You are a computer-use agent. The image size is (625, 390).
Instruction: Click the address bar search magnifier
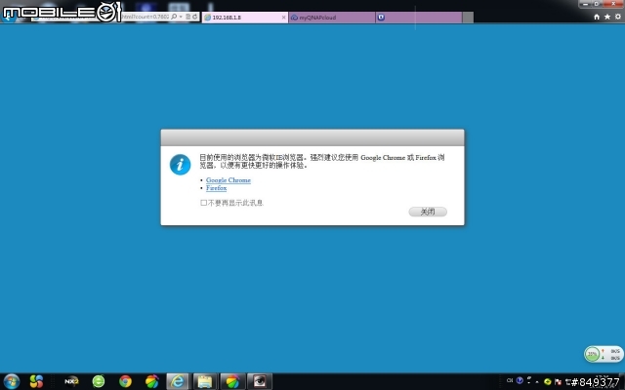[174, 17]
